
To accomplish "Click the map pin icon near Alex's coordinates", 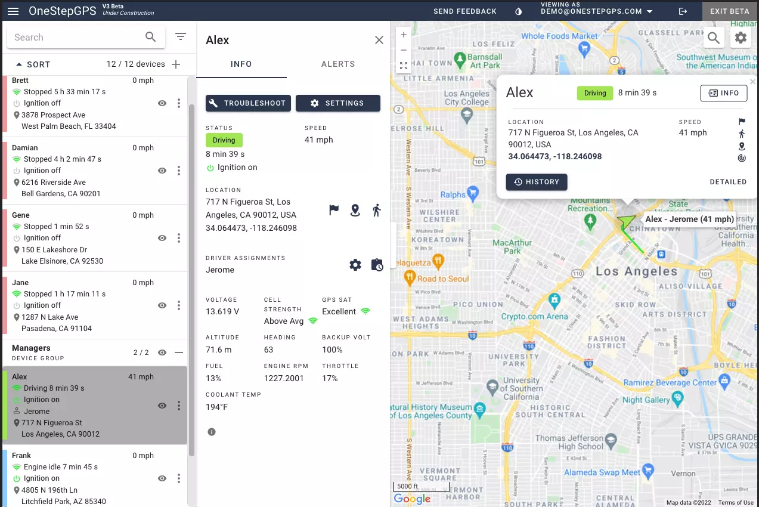I will tap(355, 210).
